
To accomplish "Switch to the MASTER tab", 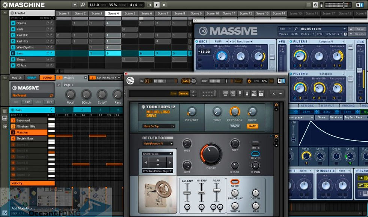I will click(x=17, y=78).
